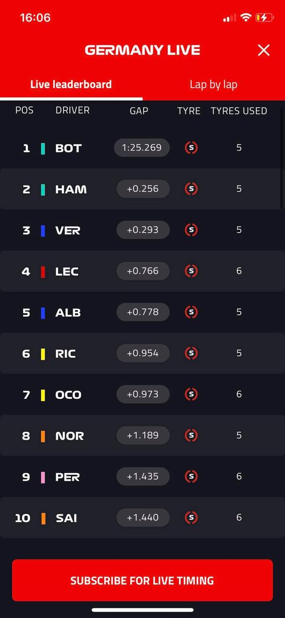The height and width of the screenshot is (618, 285).
Task: Click the soft tyre icon for RIC
Action: click(191, 353)
